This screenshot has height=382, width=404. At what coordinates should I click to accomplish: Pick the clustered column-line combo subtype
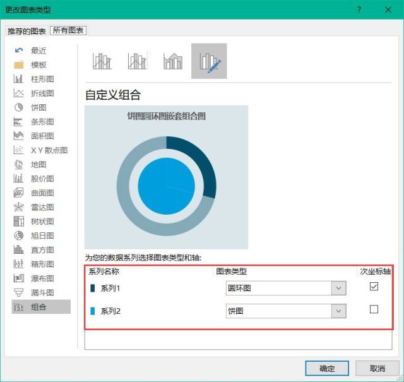[x=102, y=61]
